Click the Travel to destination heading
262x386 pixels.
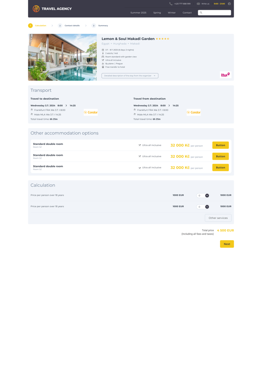pos(45,99)
